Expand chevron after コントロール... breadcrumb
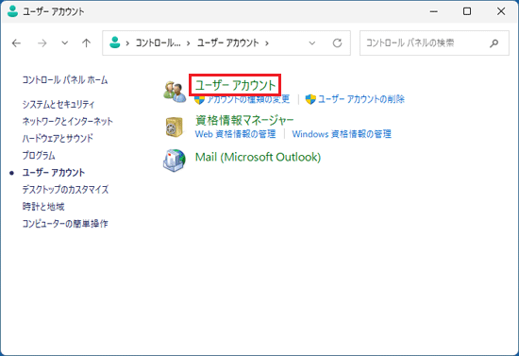519x356 pixels. (x=189, y=43)
